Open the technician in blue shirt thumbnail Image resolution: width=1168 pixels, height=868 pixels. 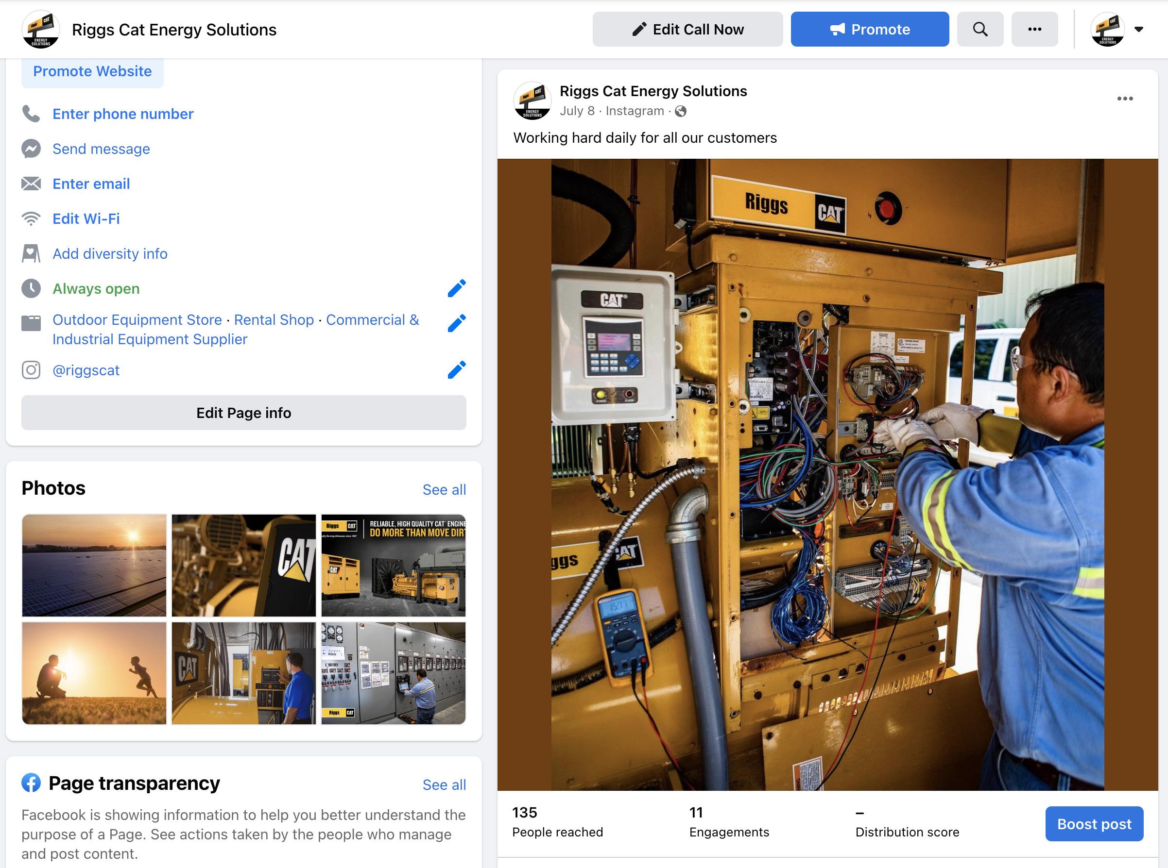point(243,674)
